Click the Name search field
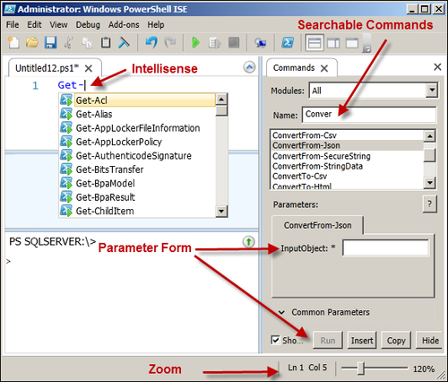The image size is (448, 382). [x=369, y=115]
